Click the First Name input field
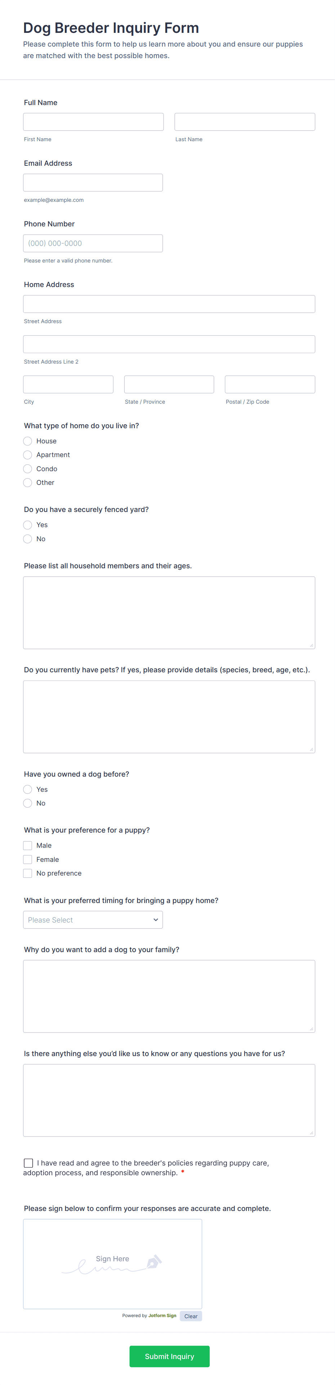The width and height of the screenshot is (335, 1385). coord(93,122)
